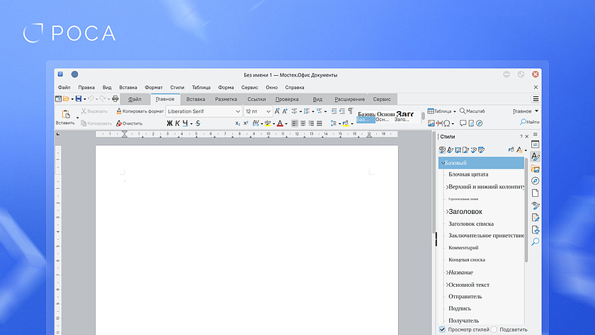
Task: Select the "Блочная цитата" style
Action: click(x=468, y=174)
